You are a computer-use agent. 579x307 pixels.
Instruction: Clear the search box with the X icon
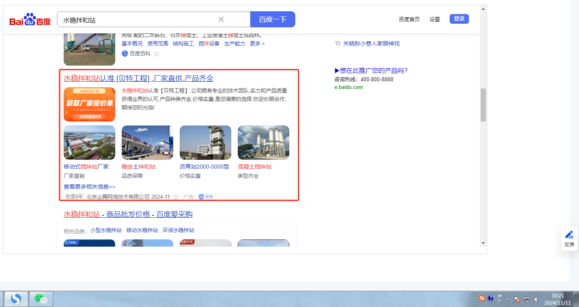[221, 19]
